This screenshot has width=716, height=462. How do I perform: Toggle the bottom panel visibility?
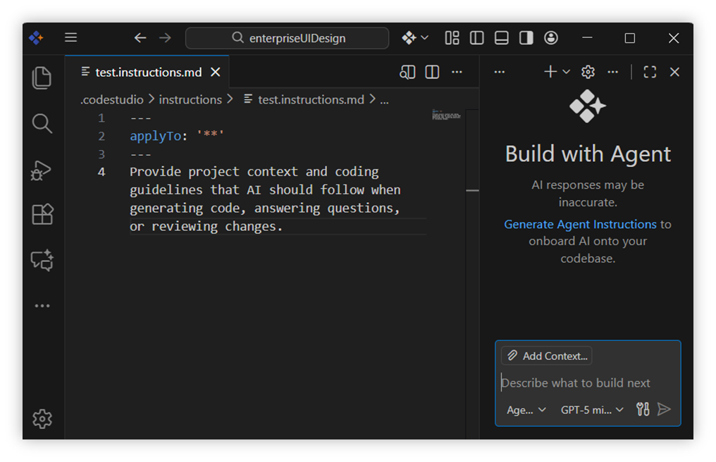tap(502, 38)
